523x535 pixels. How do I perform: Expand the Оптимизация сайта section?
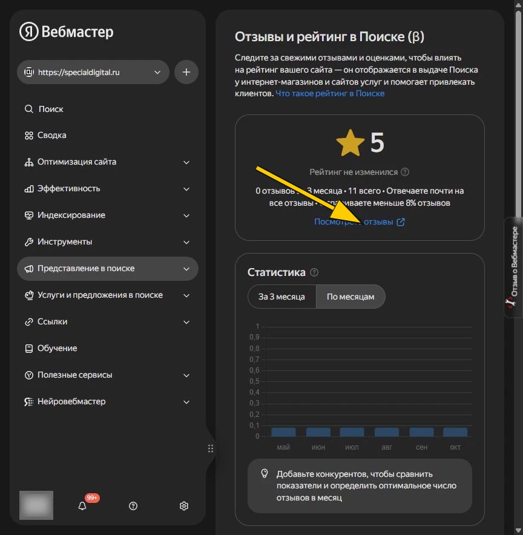click(186, 162)
